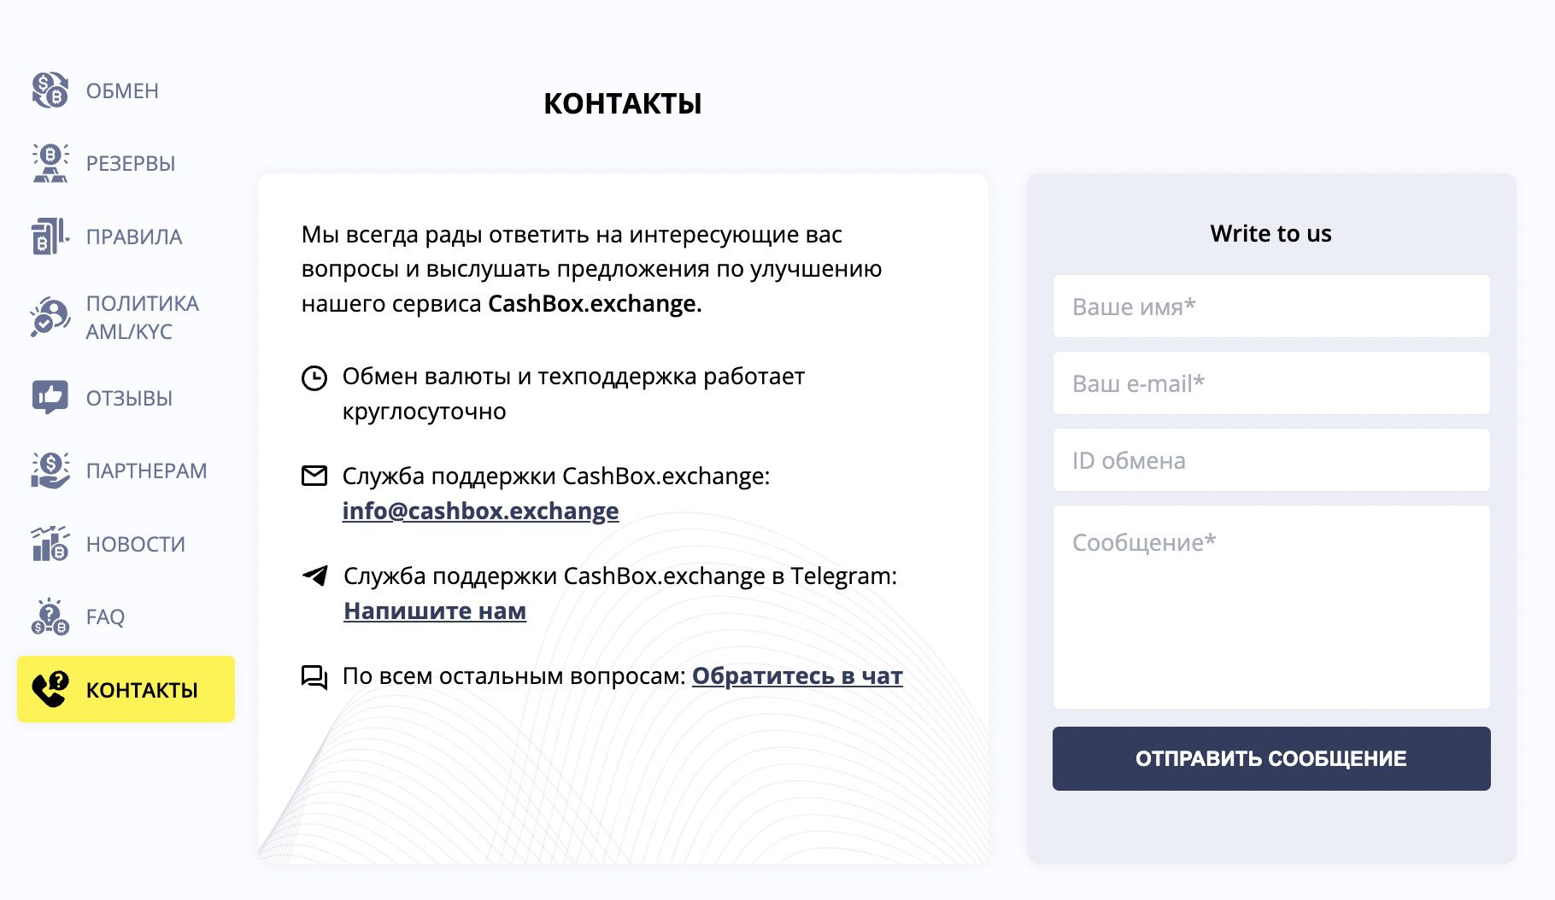The width and height of the screenshot is (1555, 900).
Task: Click the Обмен exchange coins icon
Action: tap(50, 91)
